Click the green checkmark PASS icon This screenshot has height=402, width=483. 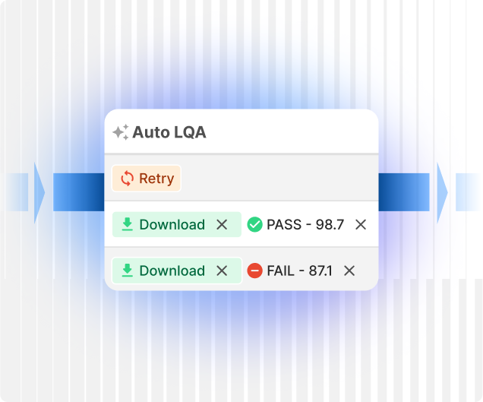pyautogui.click(x=255, y=224)
